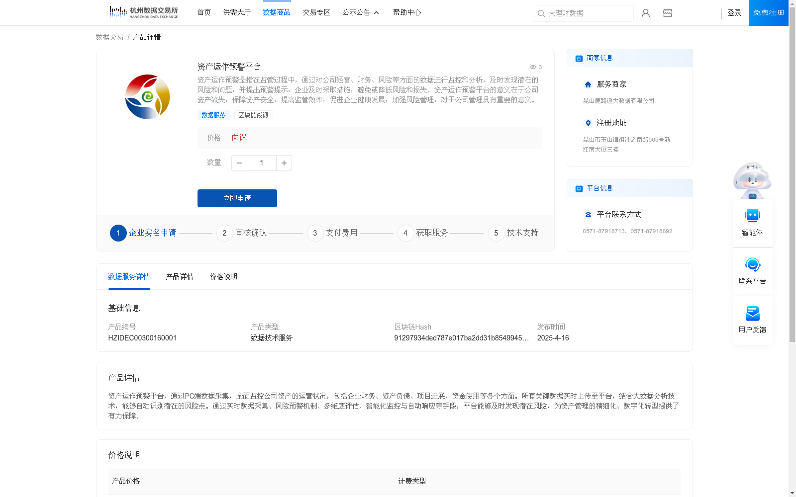
Task: Switch to 数据服务详情 tab
Action: (129, 277)
